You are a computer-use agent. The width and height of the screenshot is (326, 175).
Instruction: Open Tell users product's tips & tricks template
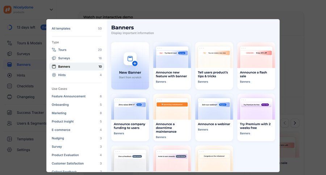[x=214, y=66]
